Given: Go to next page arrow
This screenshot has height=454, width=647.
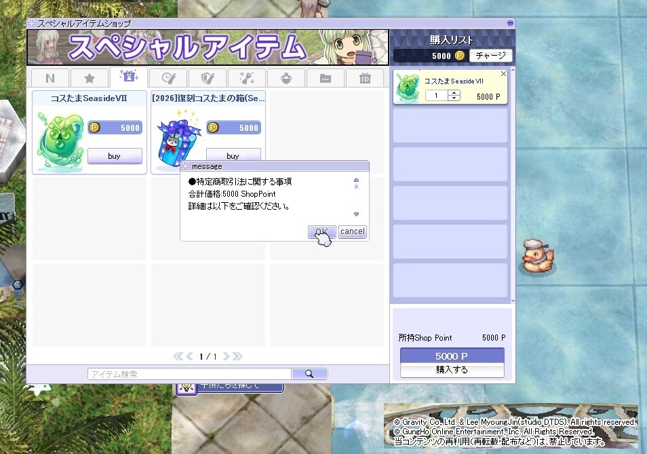Looking at the screenshot, I should [x=226, y=356].
